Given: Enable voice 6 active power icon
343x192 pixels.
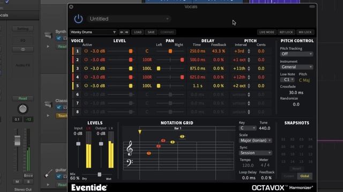Looking at the screenshot, I should pyautogui.click(x=86, y=94).
